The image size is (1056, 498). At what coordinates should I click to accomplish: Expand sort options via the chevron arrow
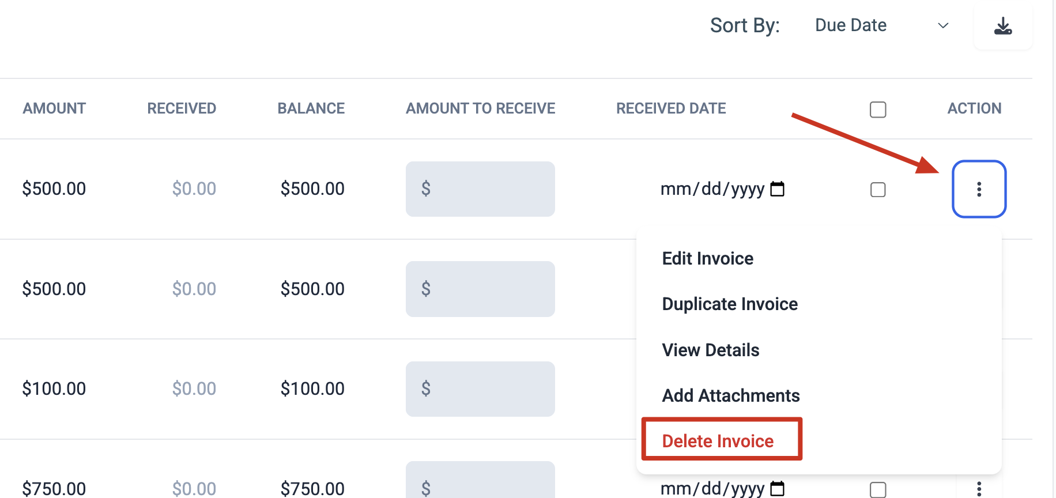[x=943, y=25]
